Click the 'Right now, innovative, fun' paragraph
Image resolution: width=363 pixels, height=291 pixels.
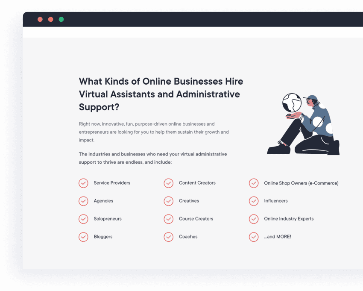[154, 132]
